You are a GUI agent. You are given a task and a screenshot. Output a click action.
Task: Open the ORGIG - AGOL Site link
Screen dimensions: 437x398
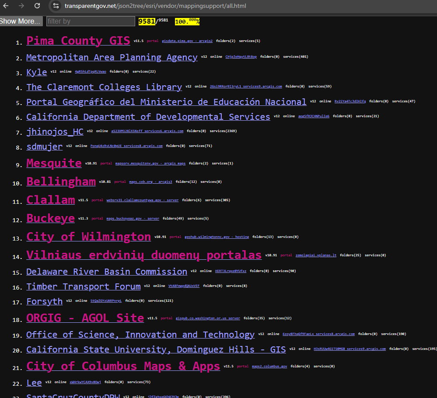coord(85,318)
